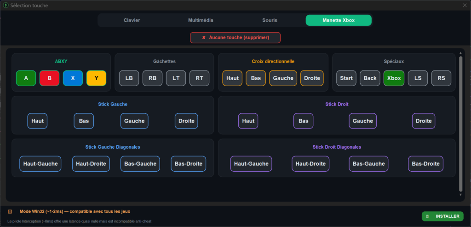Click the Spéciaux group heading
The width and height of the screenshot is (471, 227).
[394, 62]
